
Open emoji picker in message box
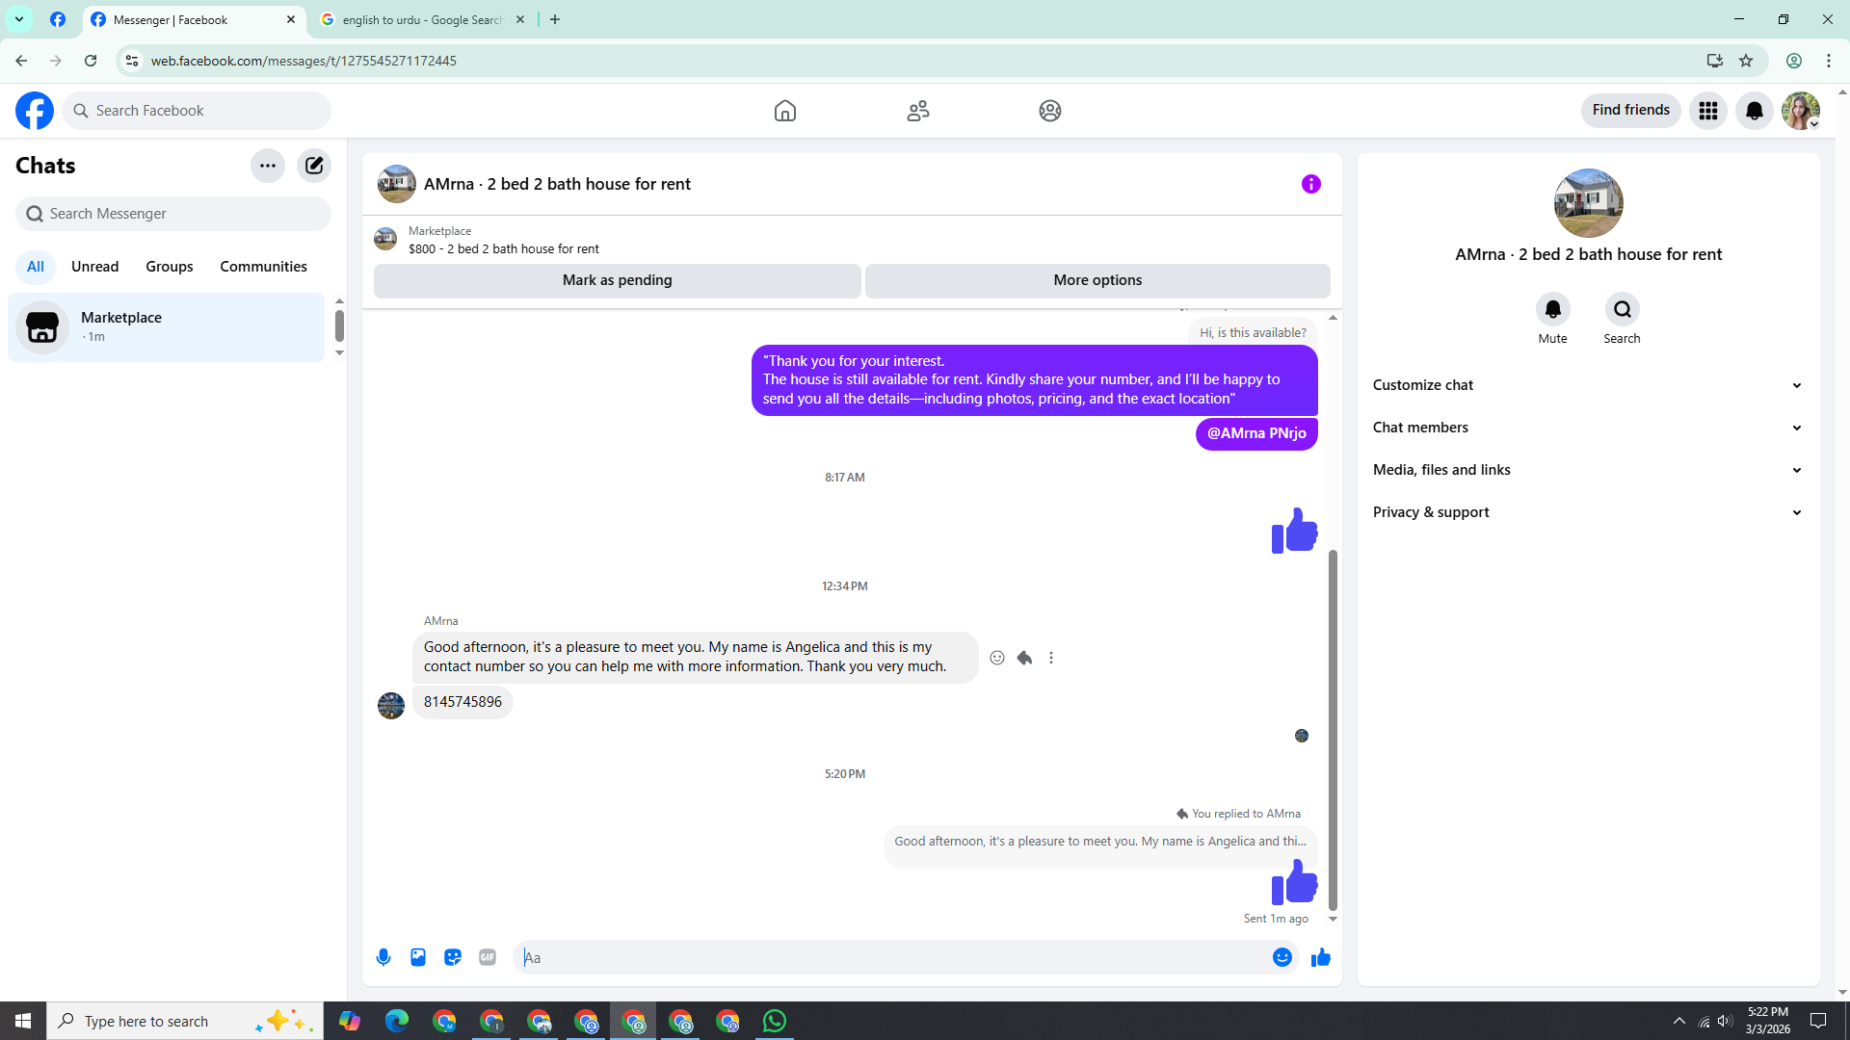pyautogui.click(x=1282, y=957)
